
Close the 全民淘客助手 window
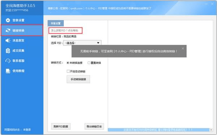coord(212,4)
